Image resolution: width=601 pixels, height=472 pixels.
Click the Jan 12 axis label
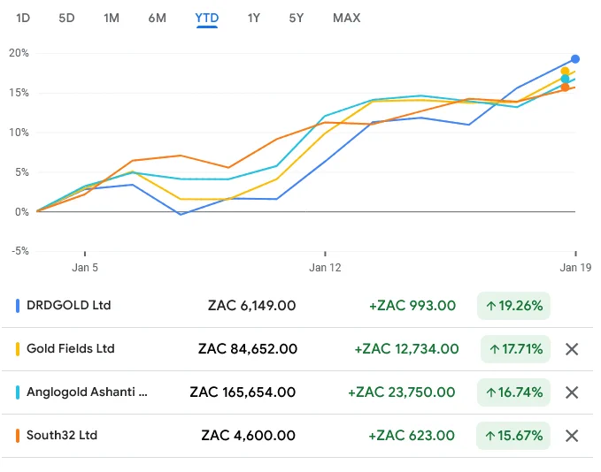coord(325,267)
